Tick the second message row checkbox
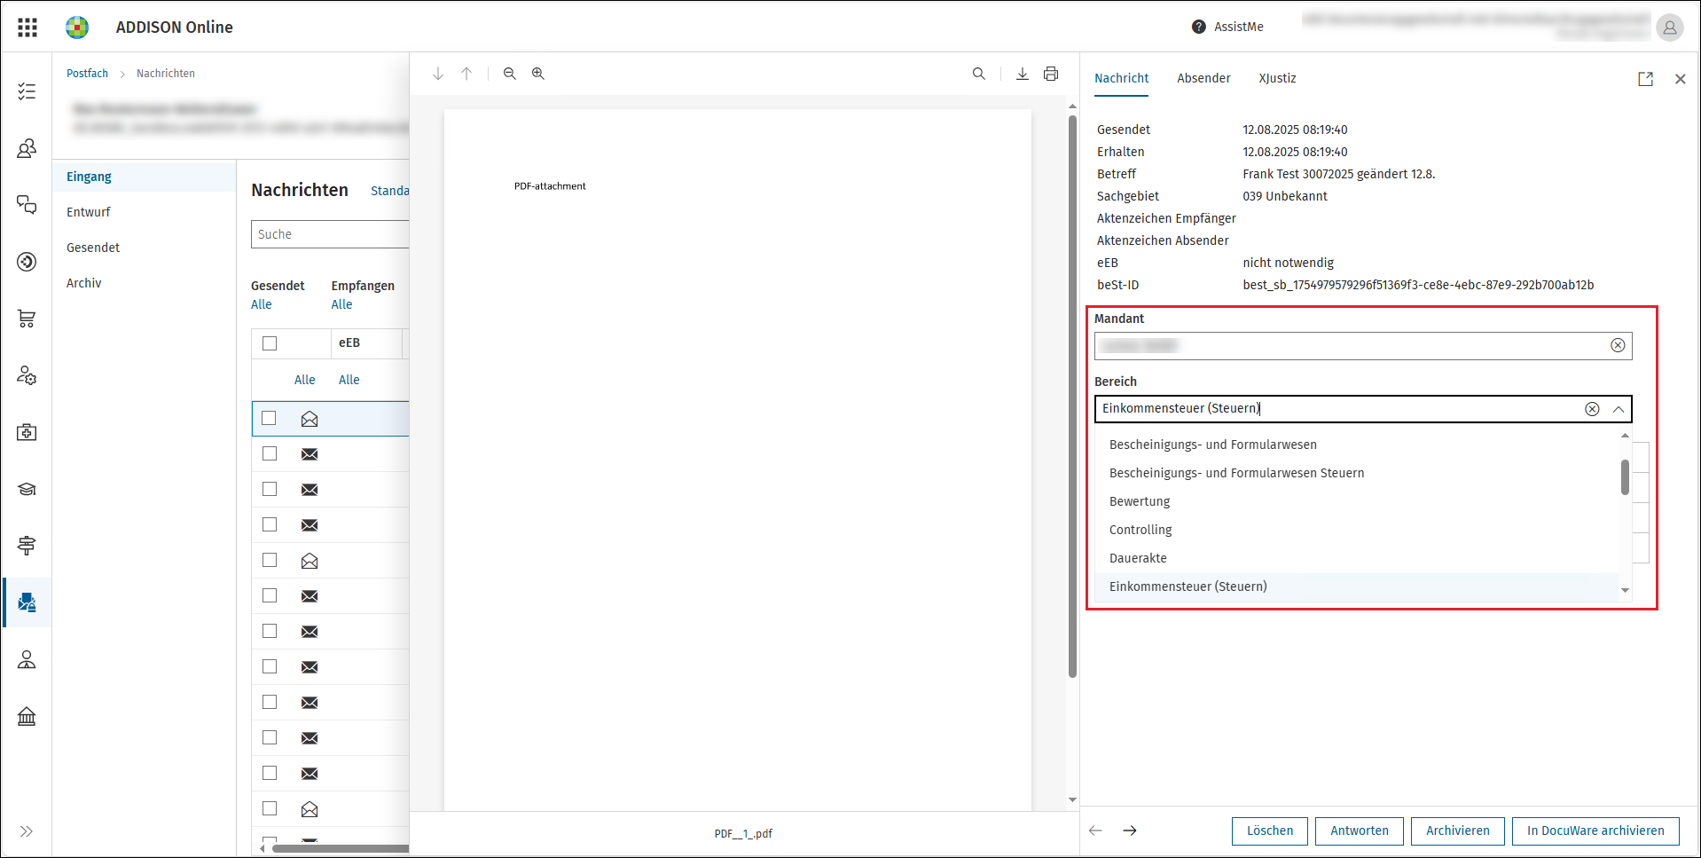The height and width of the screenshot is (858, 1701). coord(270,453)
